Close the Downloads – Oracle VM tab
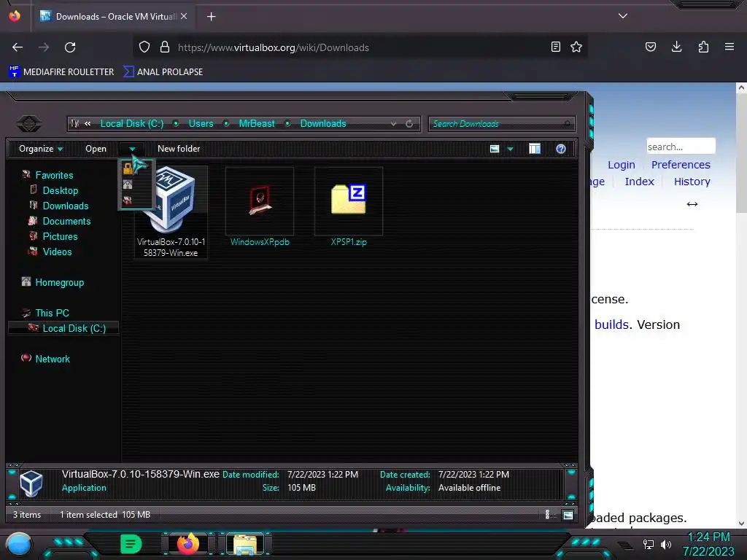 pos(183,16)
